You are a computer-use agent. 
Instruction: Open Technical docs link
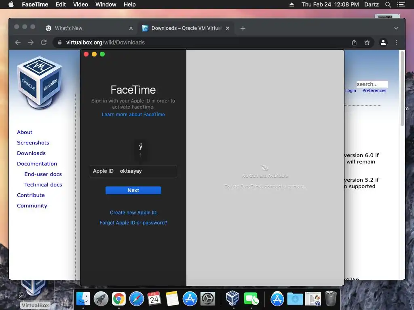point(43,185)
